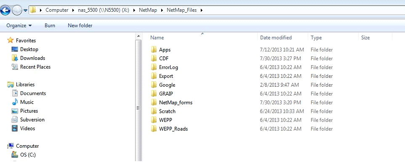405x162 pixels.
Task: Click the WEPP_Roads folder name
Action: coord(173,129)
